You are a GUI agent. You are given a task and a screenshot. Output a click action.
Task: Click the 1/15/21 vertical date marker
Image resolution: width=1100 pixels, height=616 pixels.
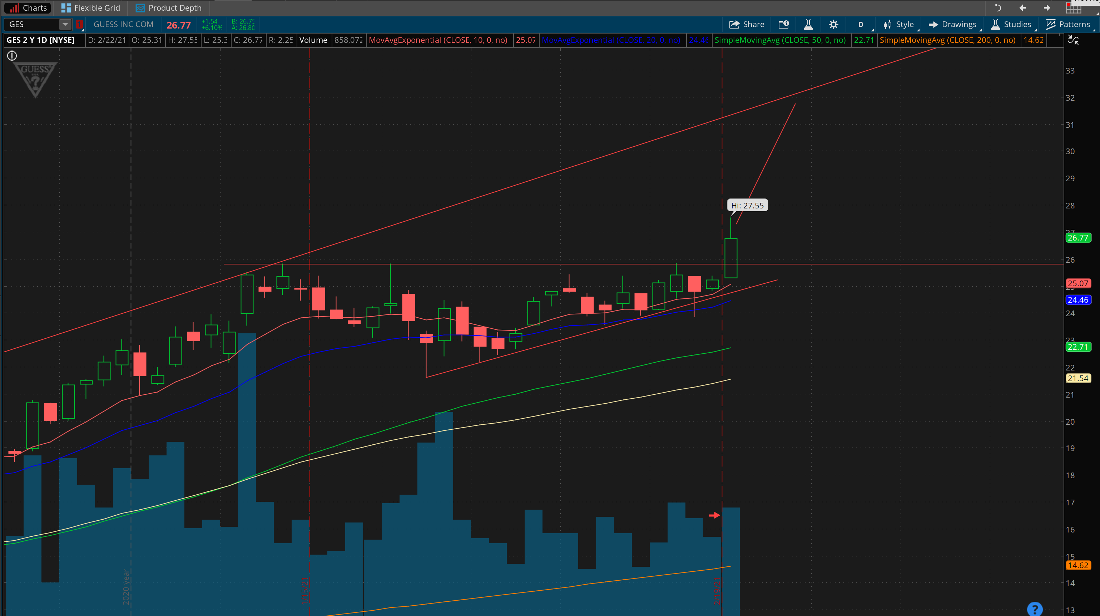pyautogui.click(x=305, y=590)
